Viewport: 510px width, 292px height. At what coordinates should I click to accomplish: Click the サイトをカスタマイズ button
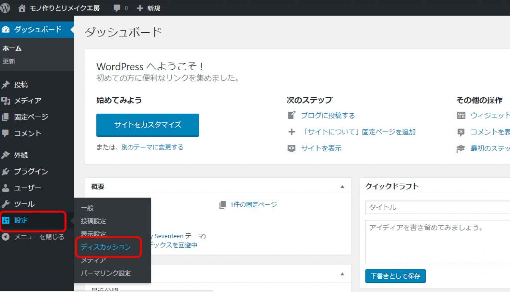147,125
